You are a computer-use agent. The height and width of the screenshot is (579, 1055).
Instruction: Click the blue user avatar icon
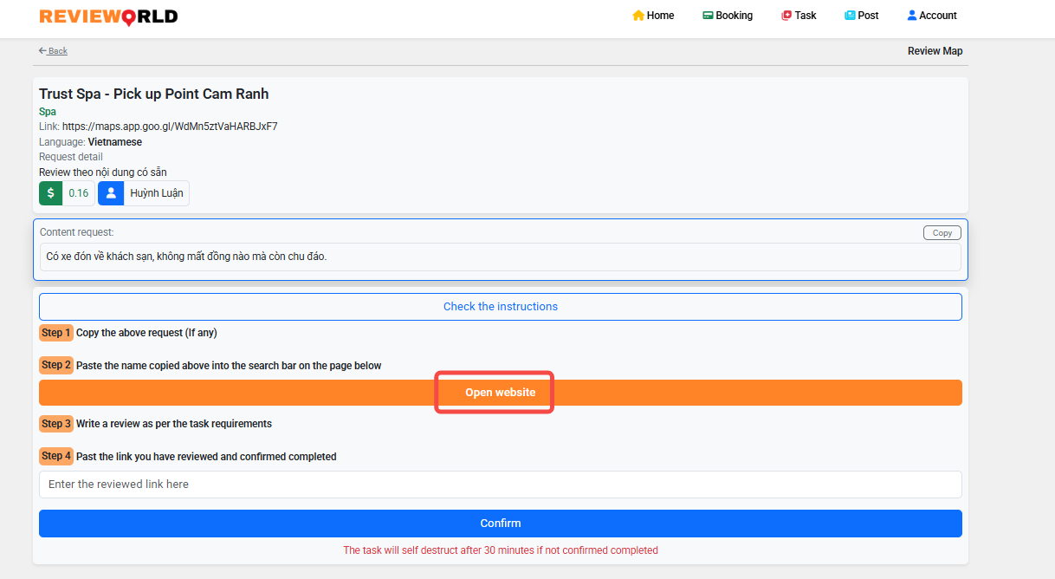(x=111, y=193)
